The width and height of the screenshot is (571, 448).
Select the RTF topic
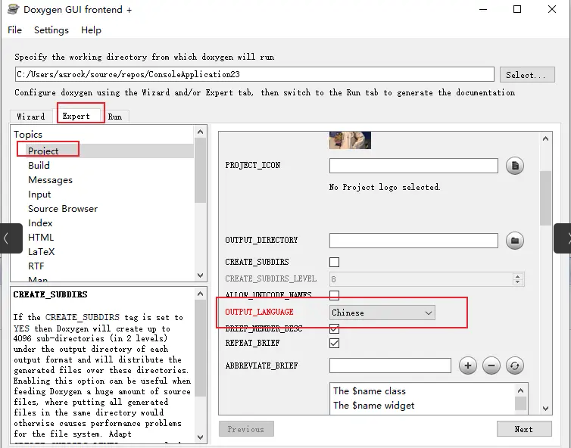coord(36,266)
